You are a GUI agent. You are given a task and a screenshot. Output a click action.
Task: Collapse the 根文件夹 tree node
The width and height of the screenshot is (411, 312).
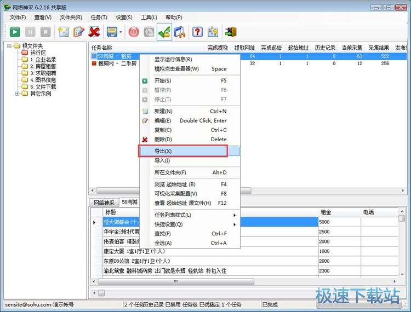9,46
